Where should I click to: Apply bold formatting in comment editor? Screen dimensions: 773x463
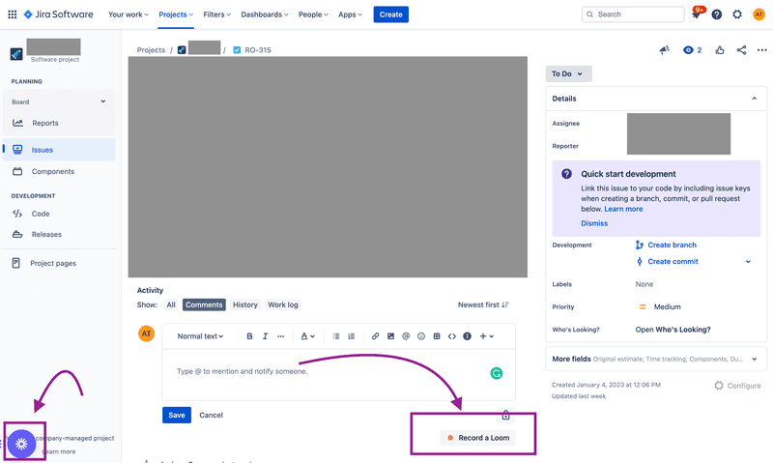coord(249,336)
